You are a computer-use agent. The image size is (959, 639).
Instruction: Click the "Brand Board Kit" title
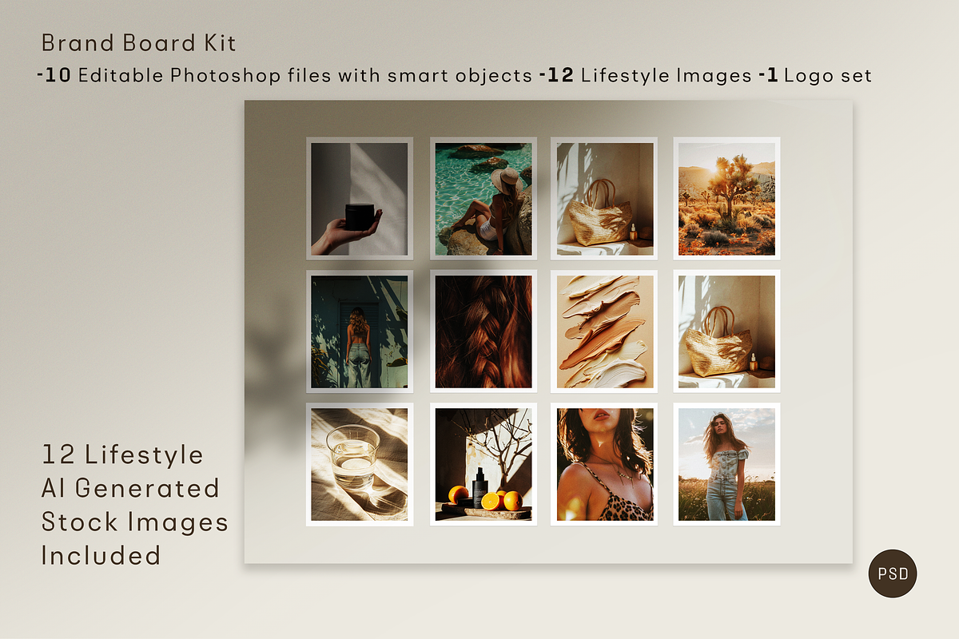(x=139, y=42)
